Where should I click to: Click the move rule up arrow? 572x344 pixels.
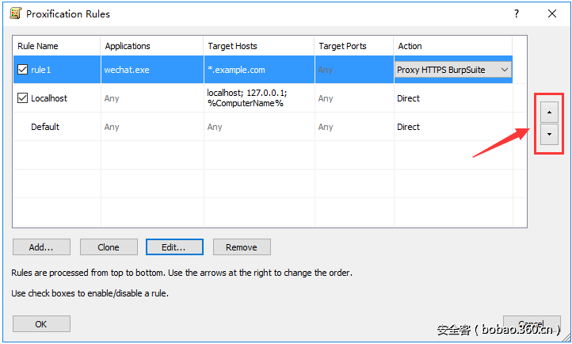tap(548, 112)
